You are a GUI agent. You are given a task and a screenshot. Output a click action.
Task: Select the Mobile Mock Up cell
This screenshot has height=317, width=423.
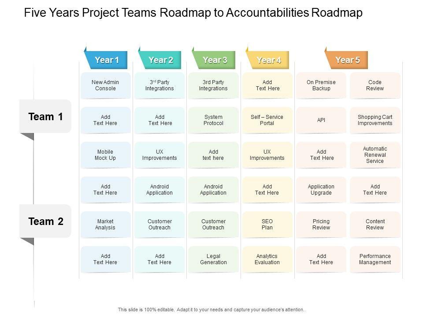(105, 155)
